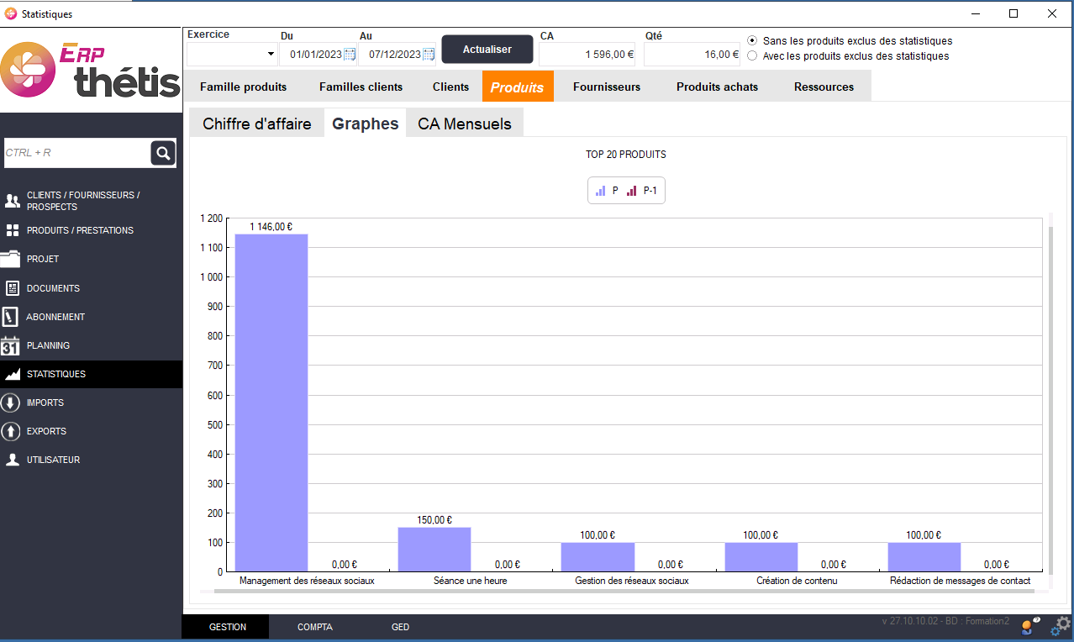
Task: Open the Au date calendar picker
Action: coord(429,55)
